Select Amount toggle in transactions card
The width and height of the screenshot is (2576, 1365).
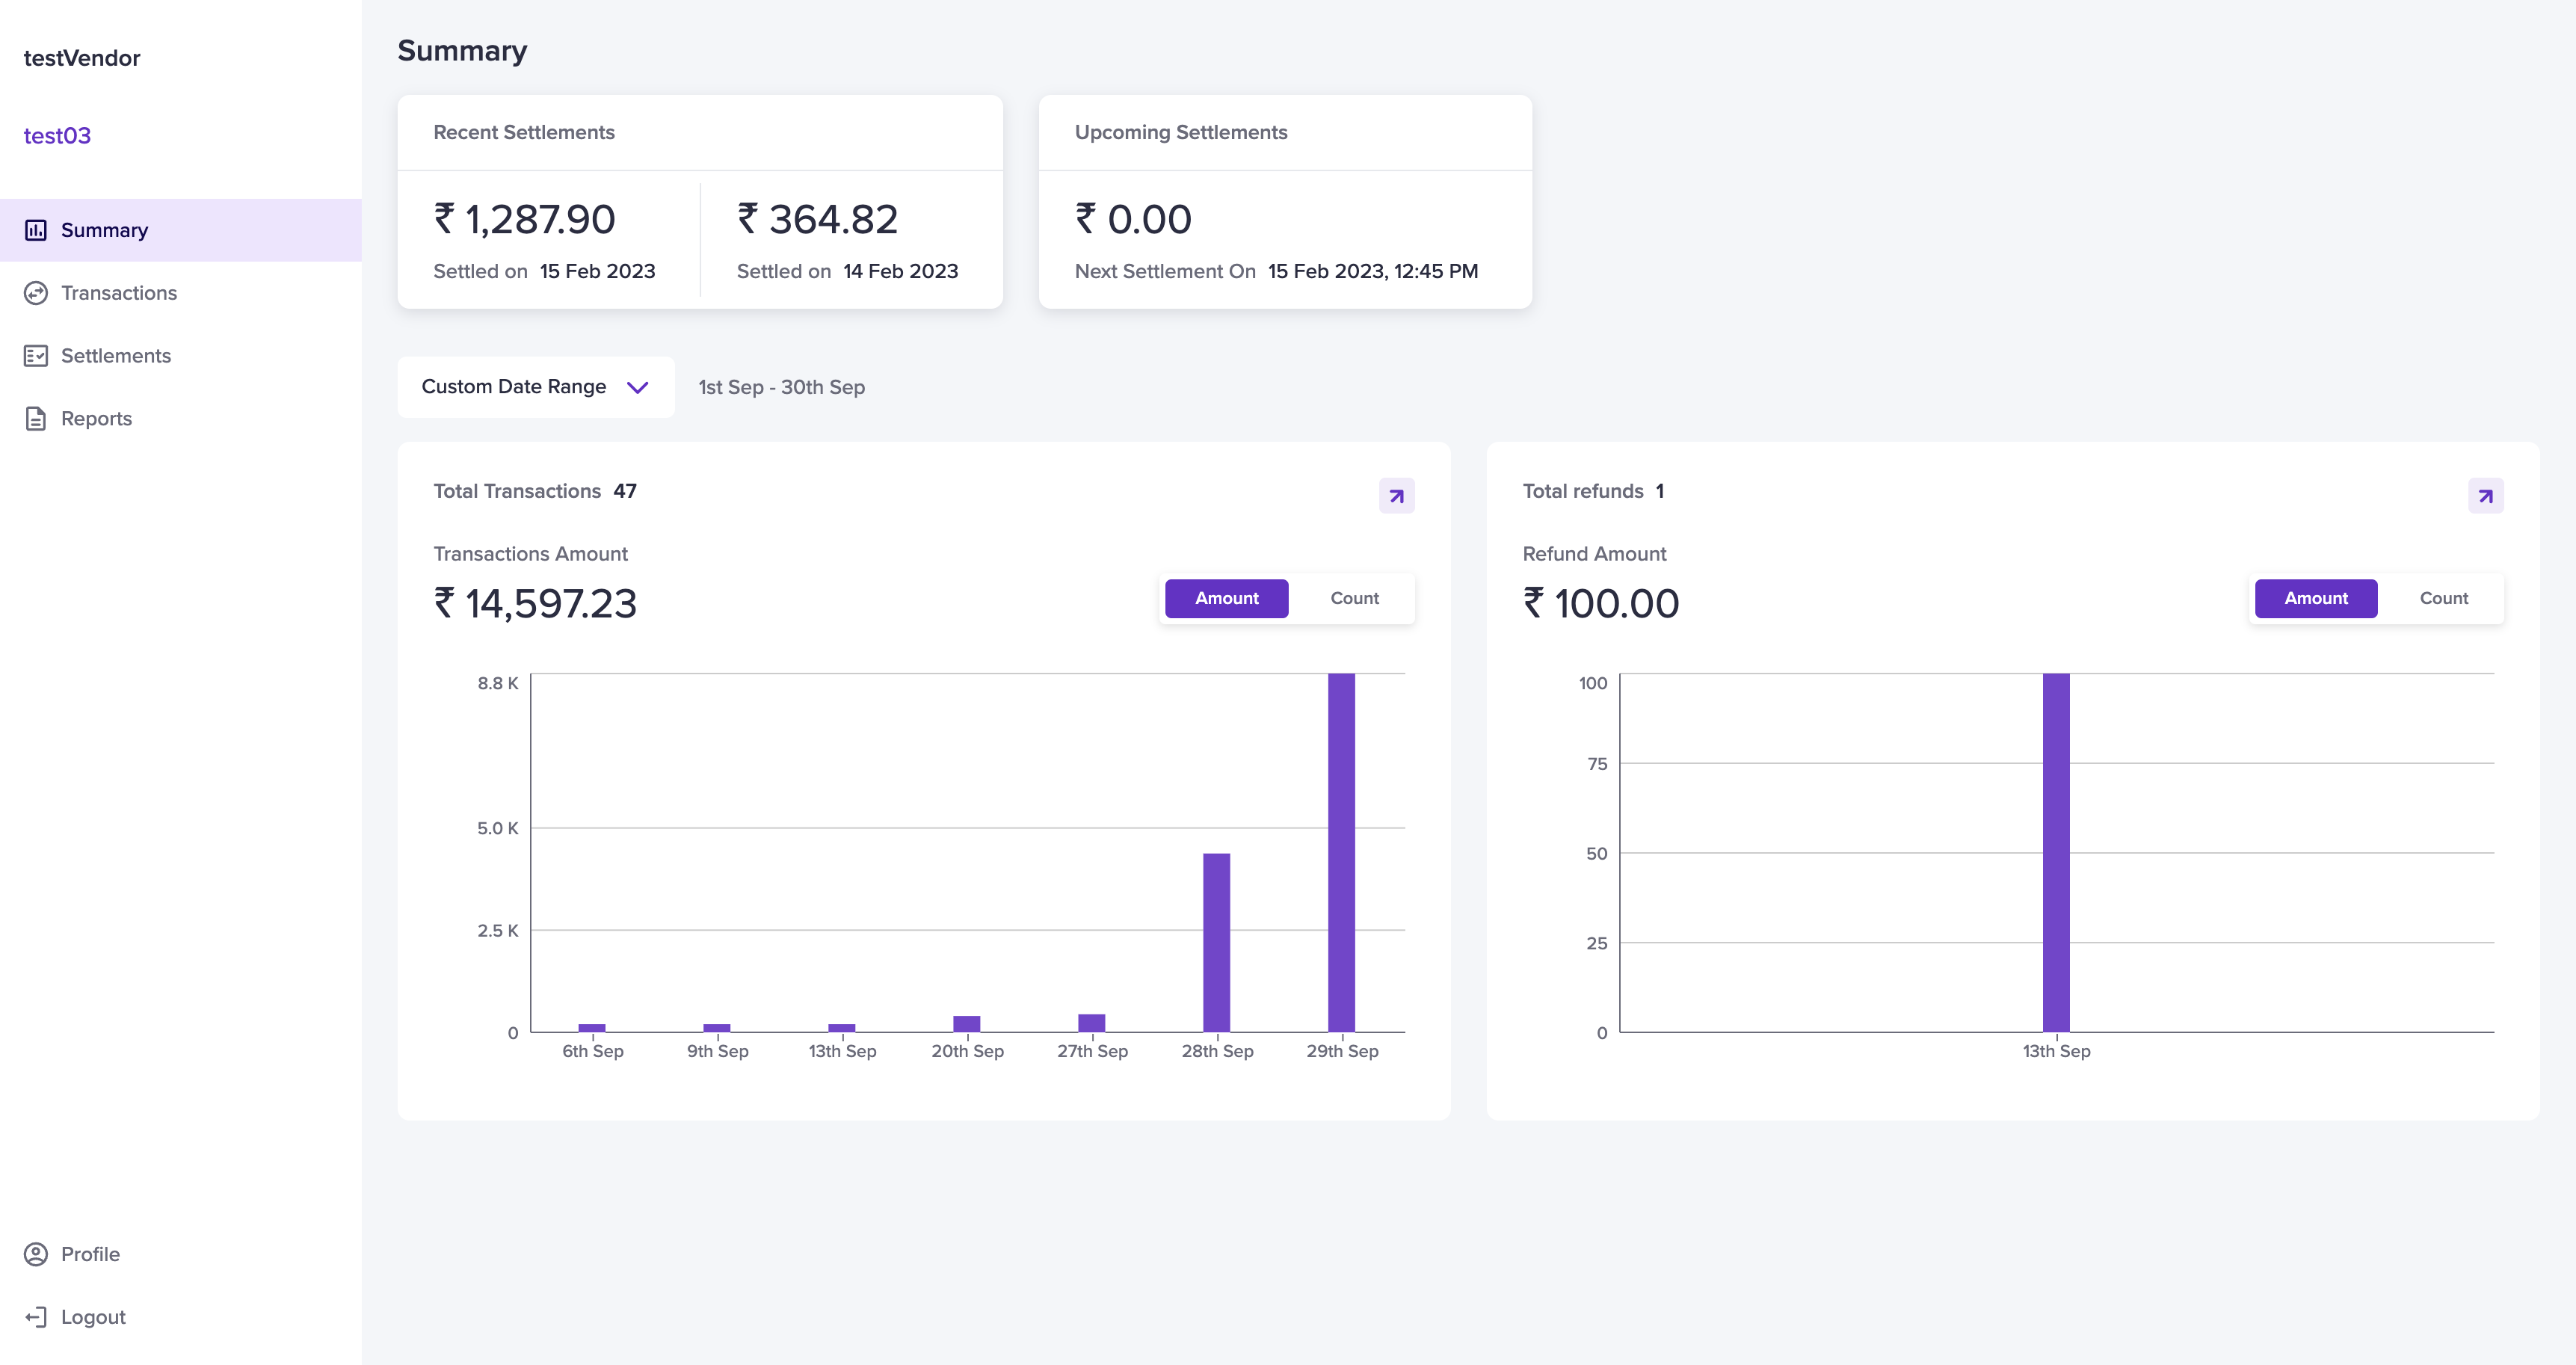(x=1226, y=598)
